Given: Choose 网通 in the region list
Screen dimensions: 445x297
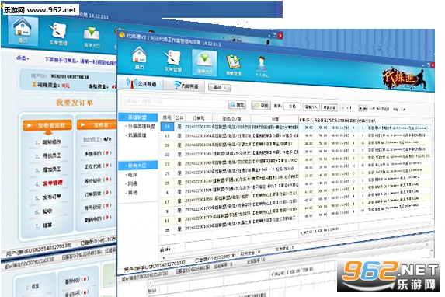Looking at the screenshot, I should [x=132, y=184].
